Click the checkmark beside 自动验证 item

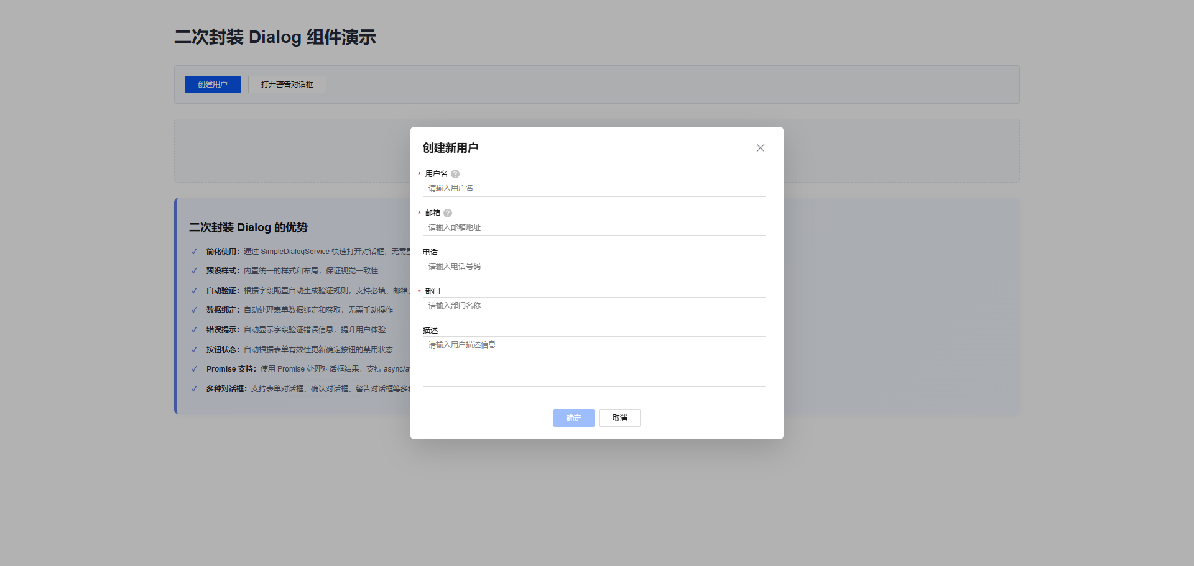coord(193,290)
